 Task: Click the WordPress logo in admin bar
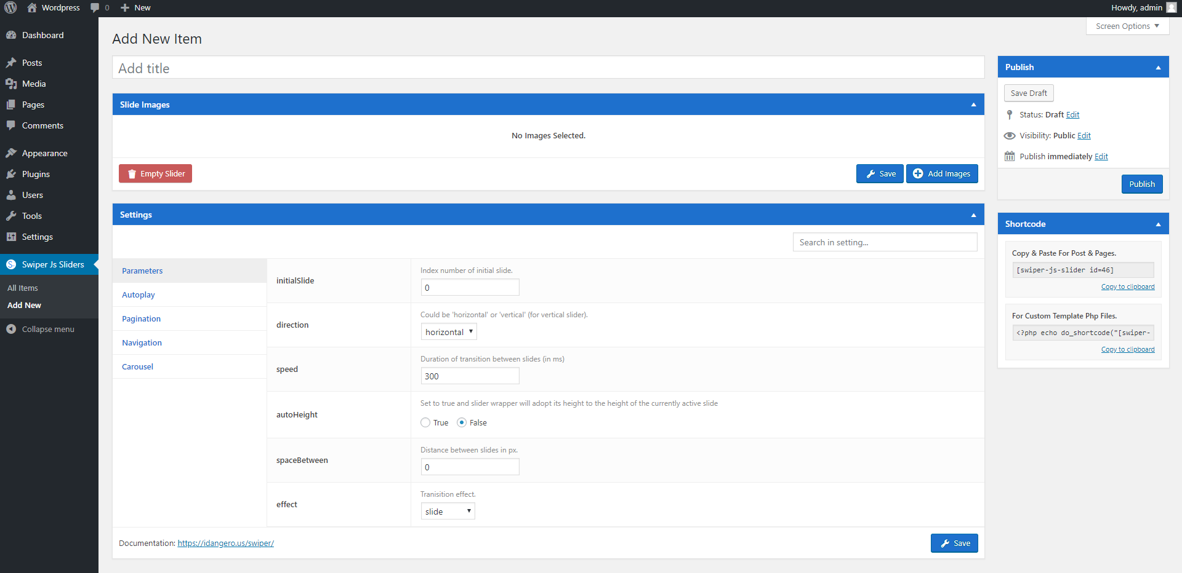[11, 8]
